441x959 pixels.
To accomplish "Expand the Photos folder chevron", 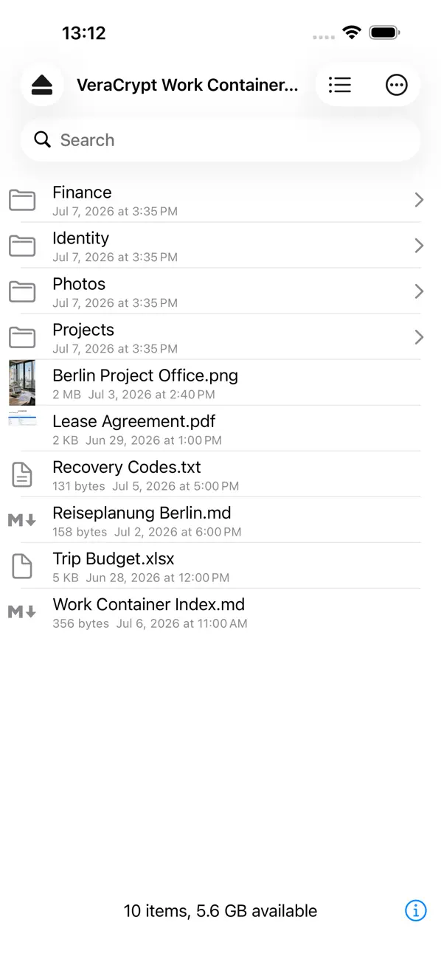I will coord(419,291).
